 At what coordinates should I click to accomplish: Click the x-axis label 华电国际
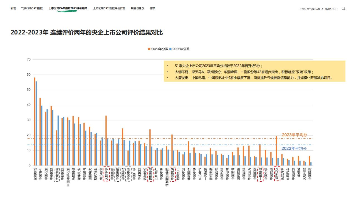click(52, 174)
